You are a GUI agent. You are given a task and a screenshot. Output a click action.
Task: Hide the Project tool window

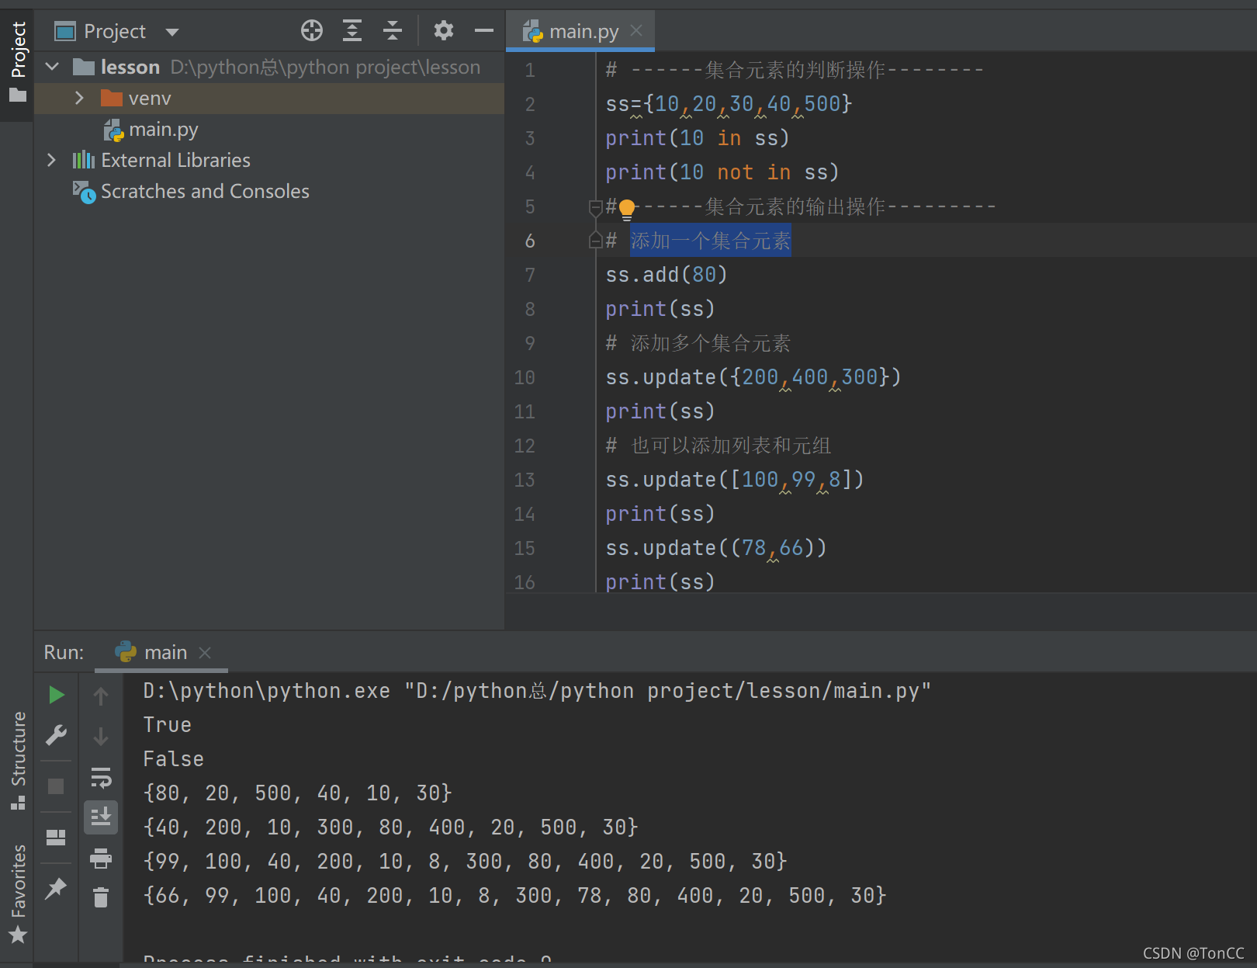[x=484, y=31]
